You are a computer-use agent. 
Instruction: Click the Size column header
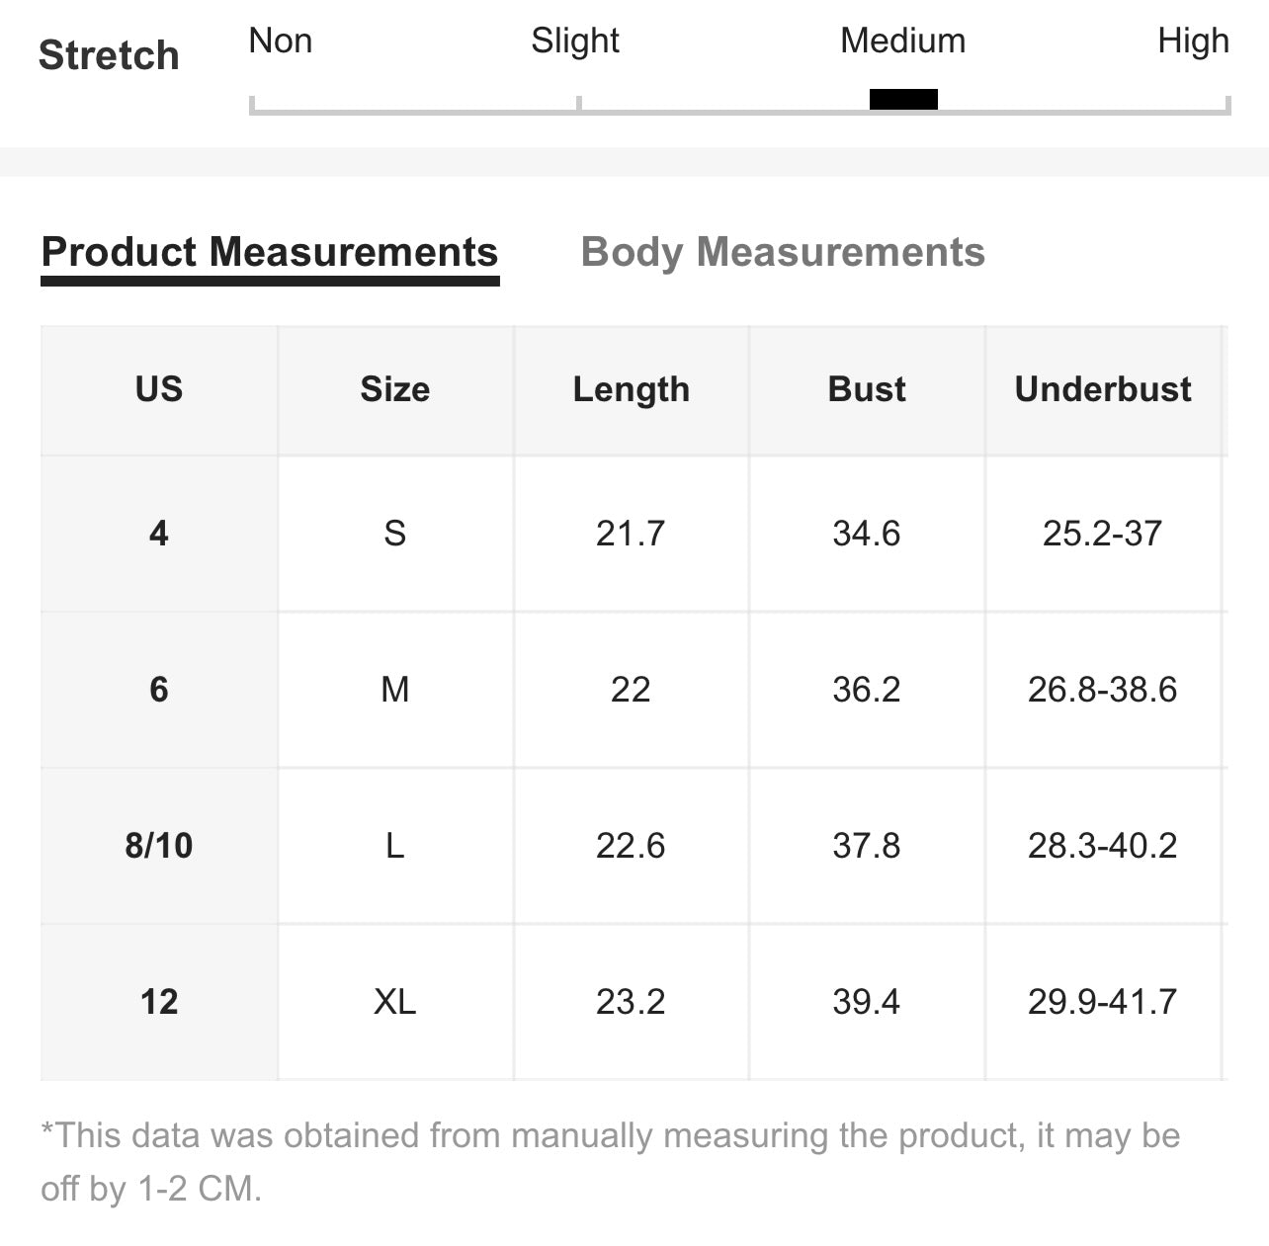tap(395, 389)
